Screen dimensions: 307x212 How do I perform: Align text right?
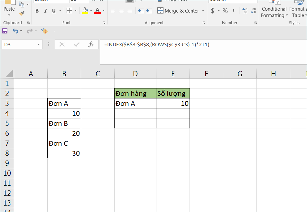[x=130, y=11]
